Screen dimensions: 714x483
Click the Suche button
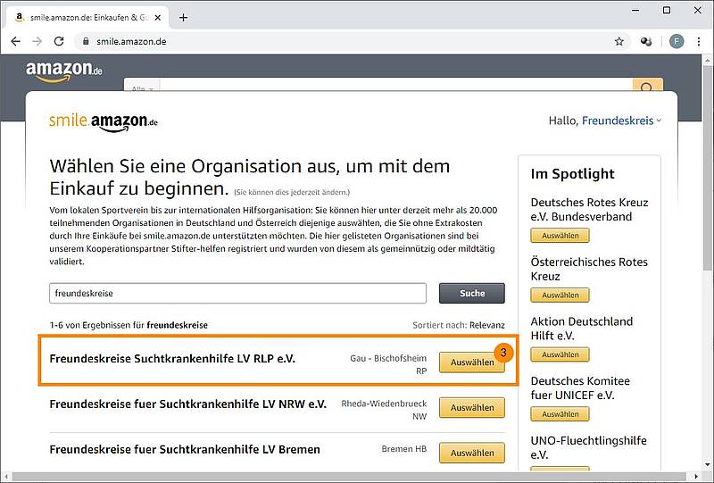(472, 294)
